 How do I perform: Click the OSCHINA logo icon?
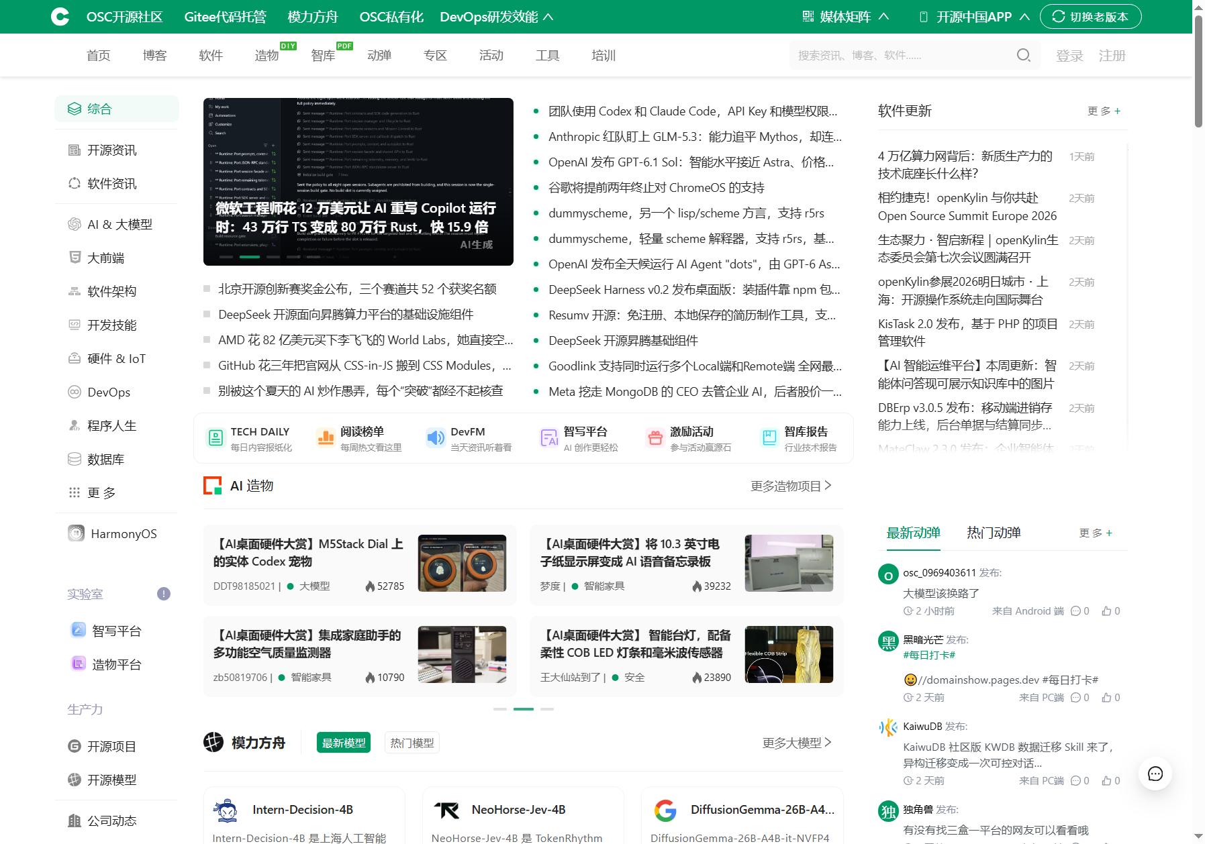60,17
